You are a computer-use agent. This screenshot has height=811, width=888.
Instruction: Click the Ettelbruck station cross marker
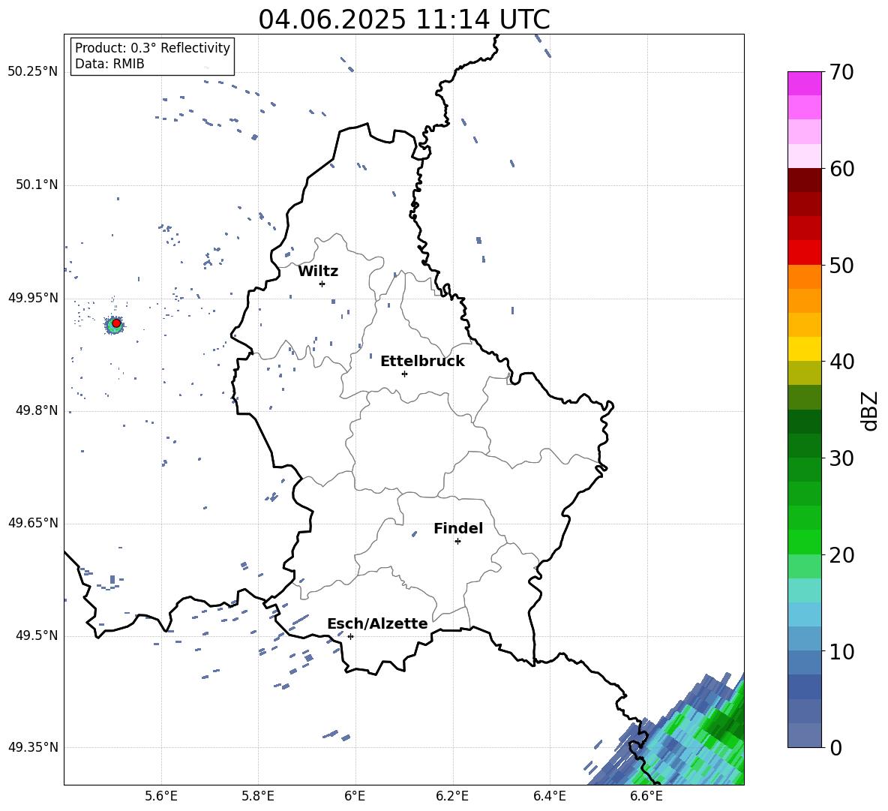click(x=404, y=374)
